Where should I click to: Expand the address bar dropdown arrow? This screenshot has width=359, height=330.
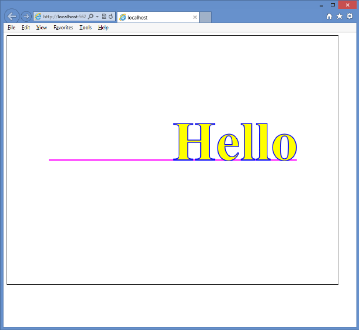coord(97,16)
